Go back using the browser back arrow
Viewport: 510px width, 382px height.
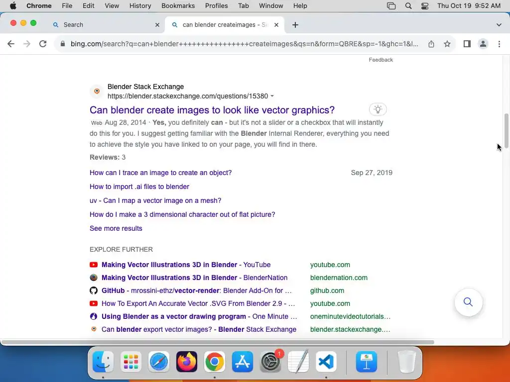point(11,44)
